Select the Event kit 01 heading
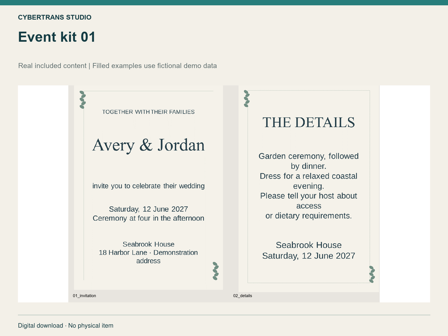 pos(57,37)
